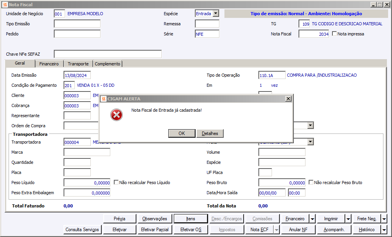Close the CIGAM ALERTA dialog with X
The height and width of the screenshot is (237, 392).
tap(288, 98)
